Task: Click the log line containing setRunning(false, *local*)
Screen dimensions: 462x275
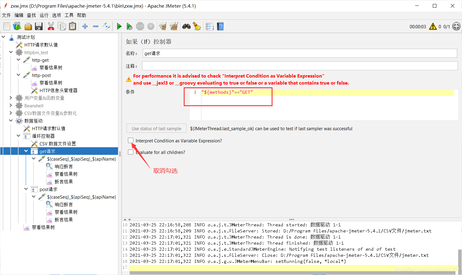Action: [x=238, y=261]
